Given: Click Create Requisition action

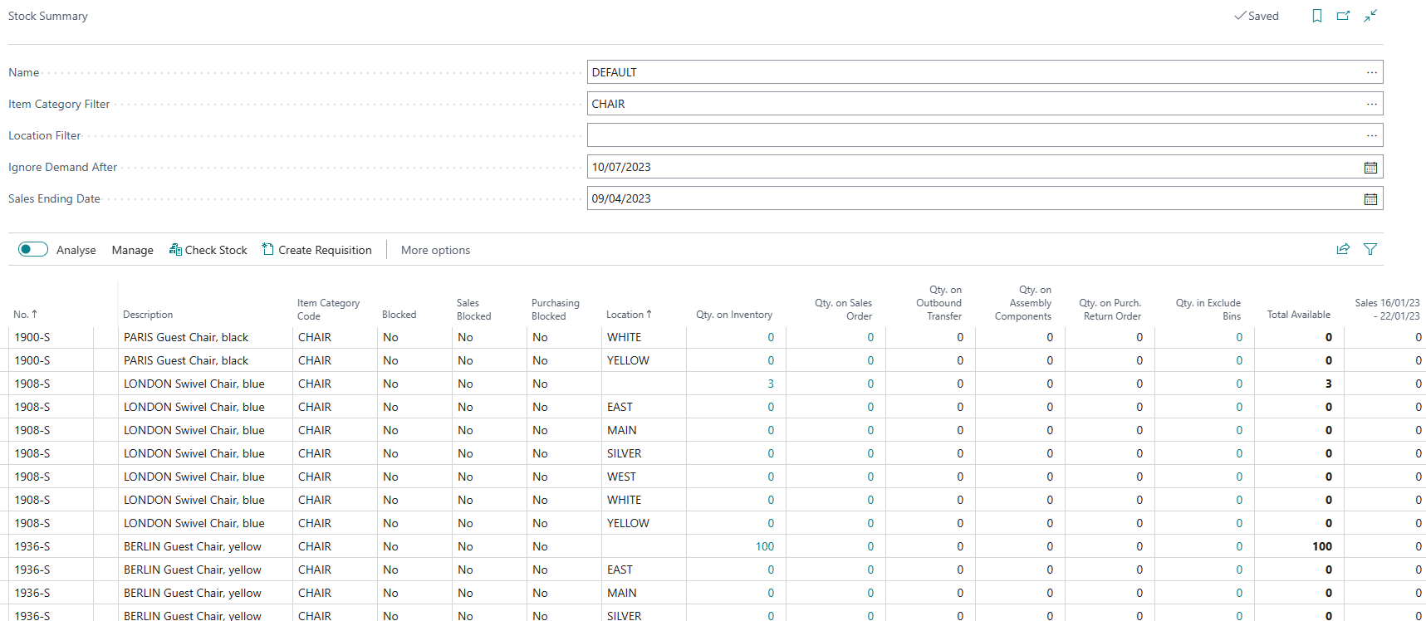Looking at the screenshot, I should 317,250.
